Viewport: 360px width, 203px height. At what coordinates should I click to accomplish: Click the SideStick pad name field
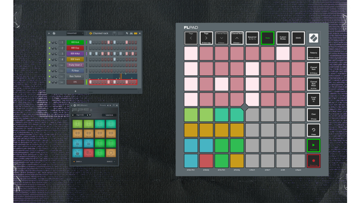coord(109,115)
